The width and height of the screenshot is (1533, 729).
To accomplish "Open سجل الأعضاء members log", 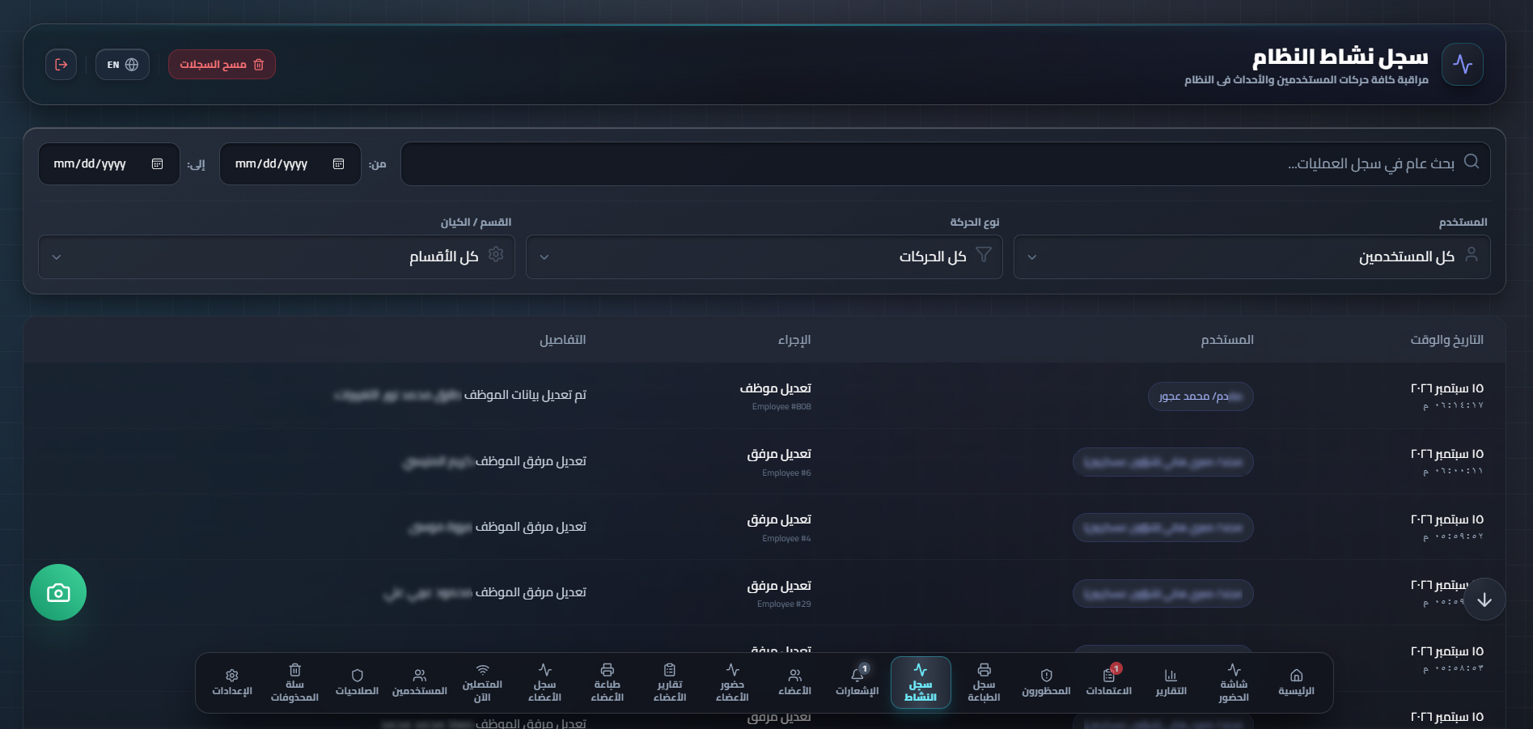I will (x=544, y=683).
